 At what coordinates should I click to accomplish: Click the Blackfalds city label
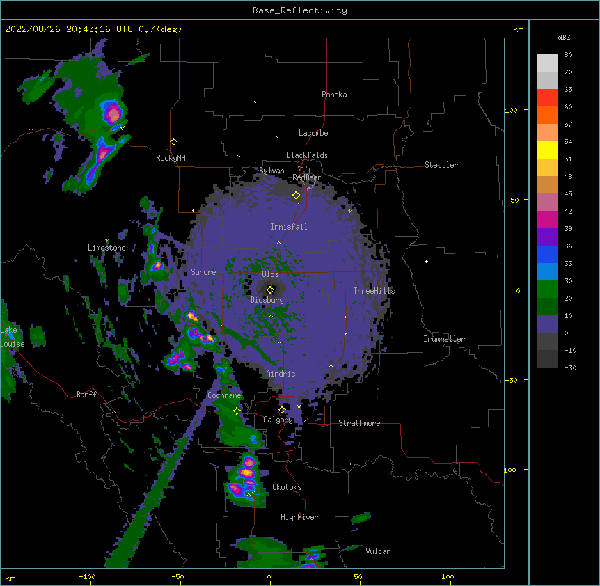coord(307,155)
